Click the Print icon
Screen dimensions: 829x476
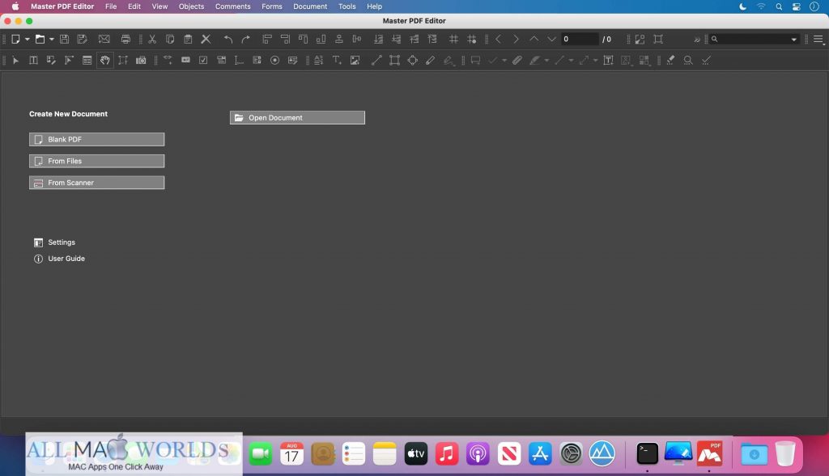click(125, 39)
